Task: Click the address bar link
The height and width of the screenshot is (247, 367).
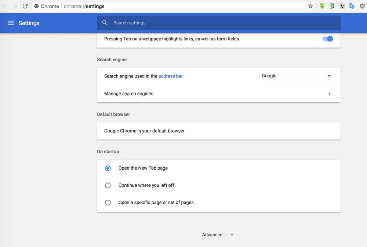Action: pyautogui.click(x=170, y=76)
